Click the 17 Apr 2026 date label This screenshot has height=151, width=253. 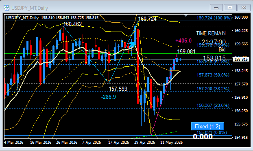tap(119, 142)
